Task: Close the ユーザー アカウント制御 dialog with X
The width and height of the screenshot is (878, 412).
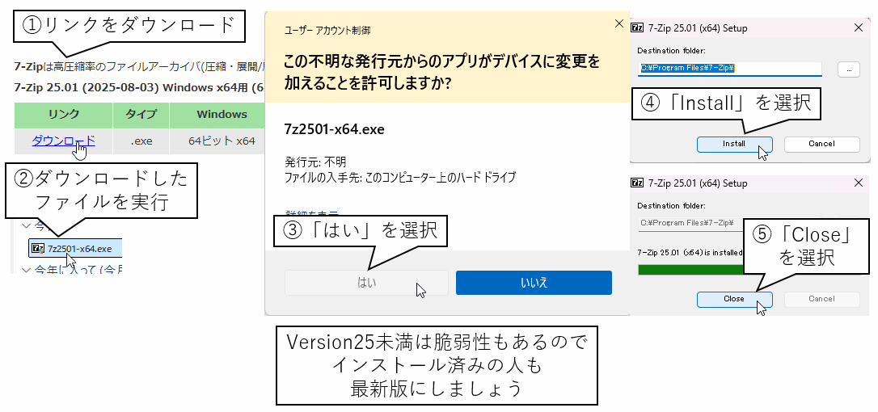Action: tap(618, 23)
